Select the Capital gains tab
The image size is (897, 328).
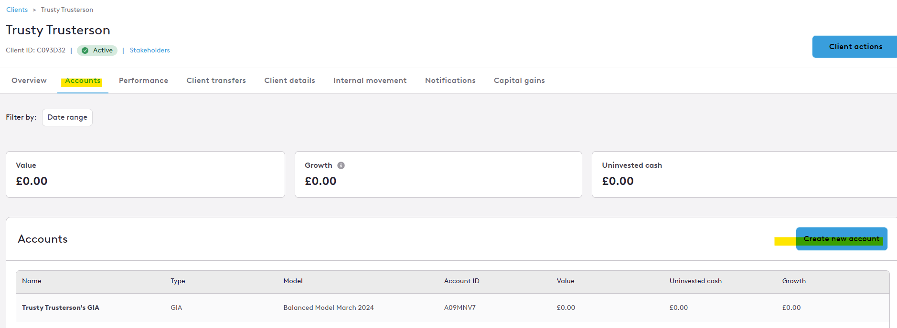pyautogui.click(x=519, y=81)
